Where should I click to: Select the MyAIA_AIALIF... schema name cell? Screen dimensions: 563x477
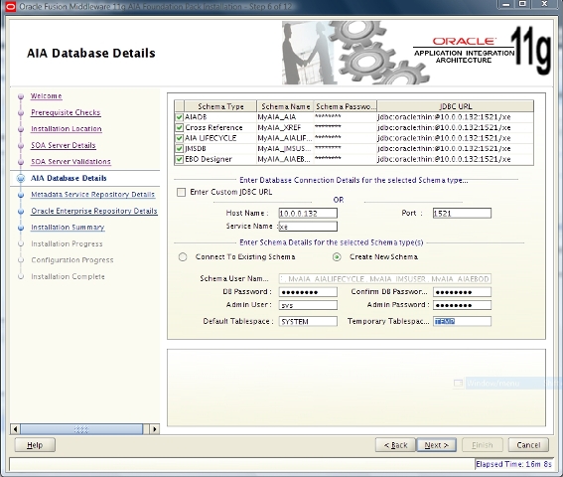(x=285, y=138)
